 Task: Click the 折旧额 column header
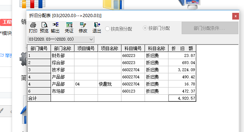[x=182, y=48]
